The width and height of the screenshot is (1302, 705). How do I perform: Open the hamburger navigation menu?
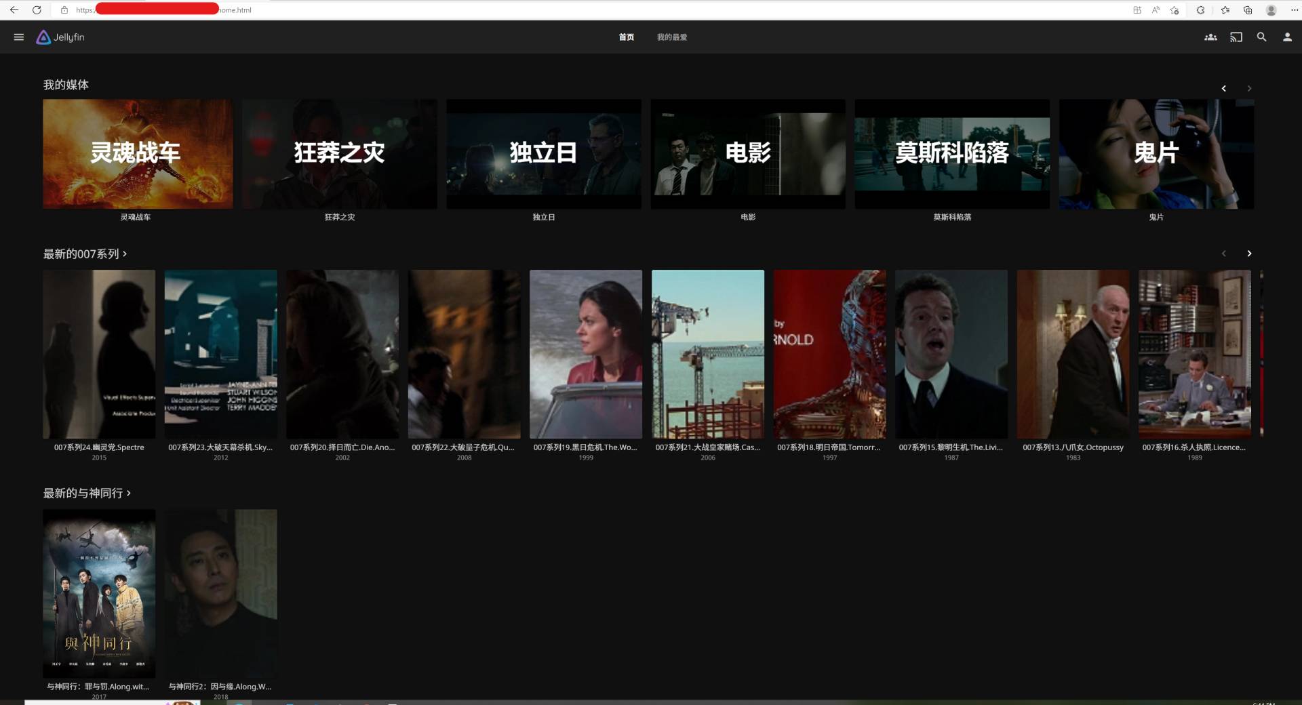pos(19,37)
